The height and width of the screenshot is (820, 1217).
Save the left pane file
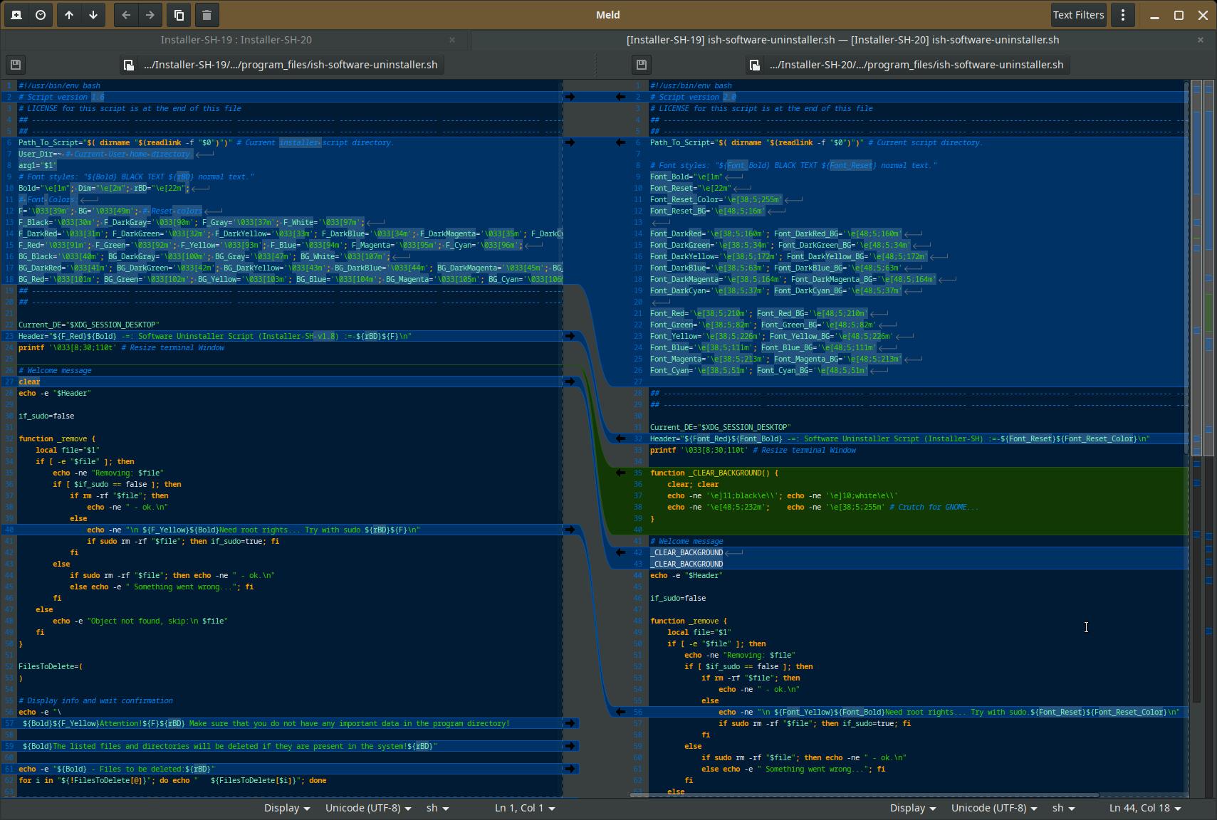pyautogui.click(x=15, y=65)
